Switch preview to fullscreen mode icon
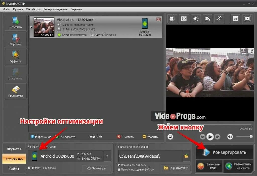This screenshot has height=176, width=257. [x=247, y=19]
